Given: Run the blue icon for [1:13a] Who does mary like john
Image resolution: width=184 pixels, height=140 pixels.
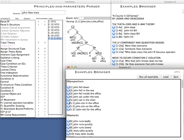Looking at the screenshot, I should pyautogui.click(x=114, y=52).
